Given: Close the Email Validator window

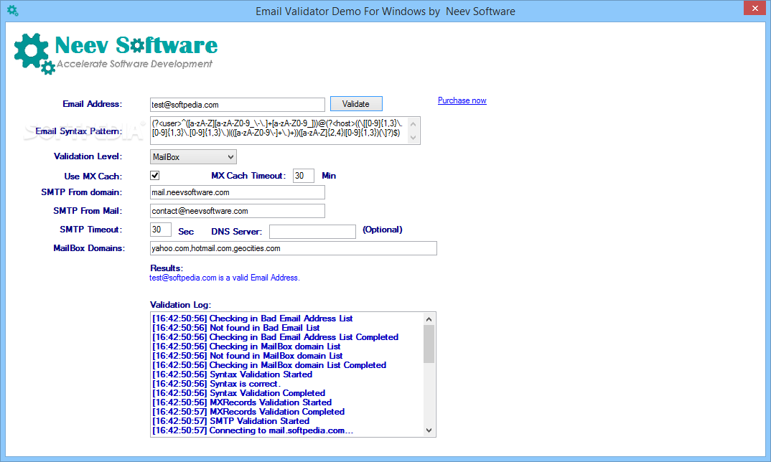Looking at the screenshot, I should coord(754,9).
